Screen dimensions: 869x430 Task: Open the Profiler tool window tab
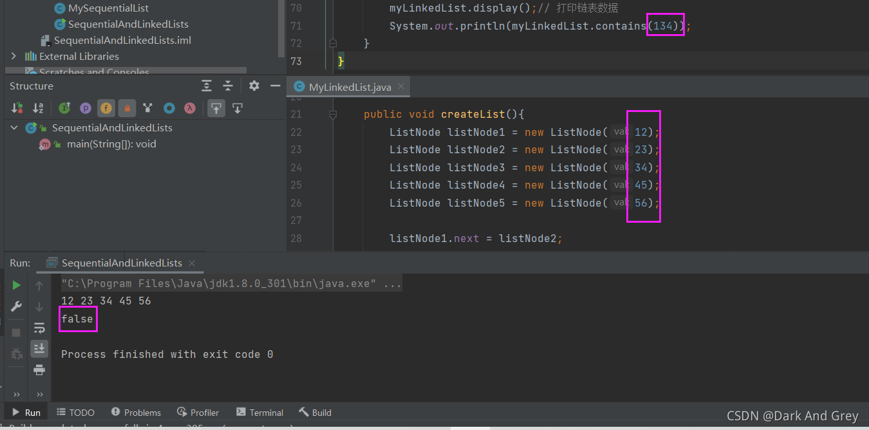pyautogui.click(x=197, y=413)
